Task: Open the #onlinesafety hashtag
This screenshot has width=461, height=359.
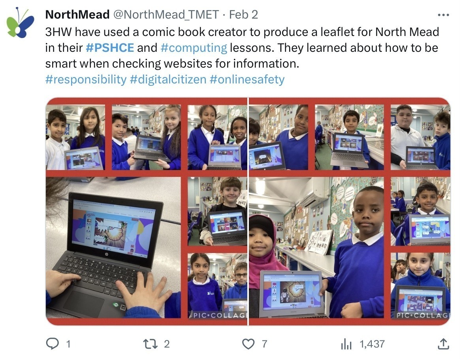Action: (x=247, y=79)
